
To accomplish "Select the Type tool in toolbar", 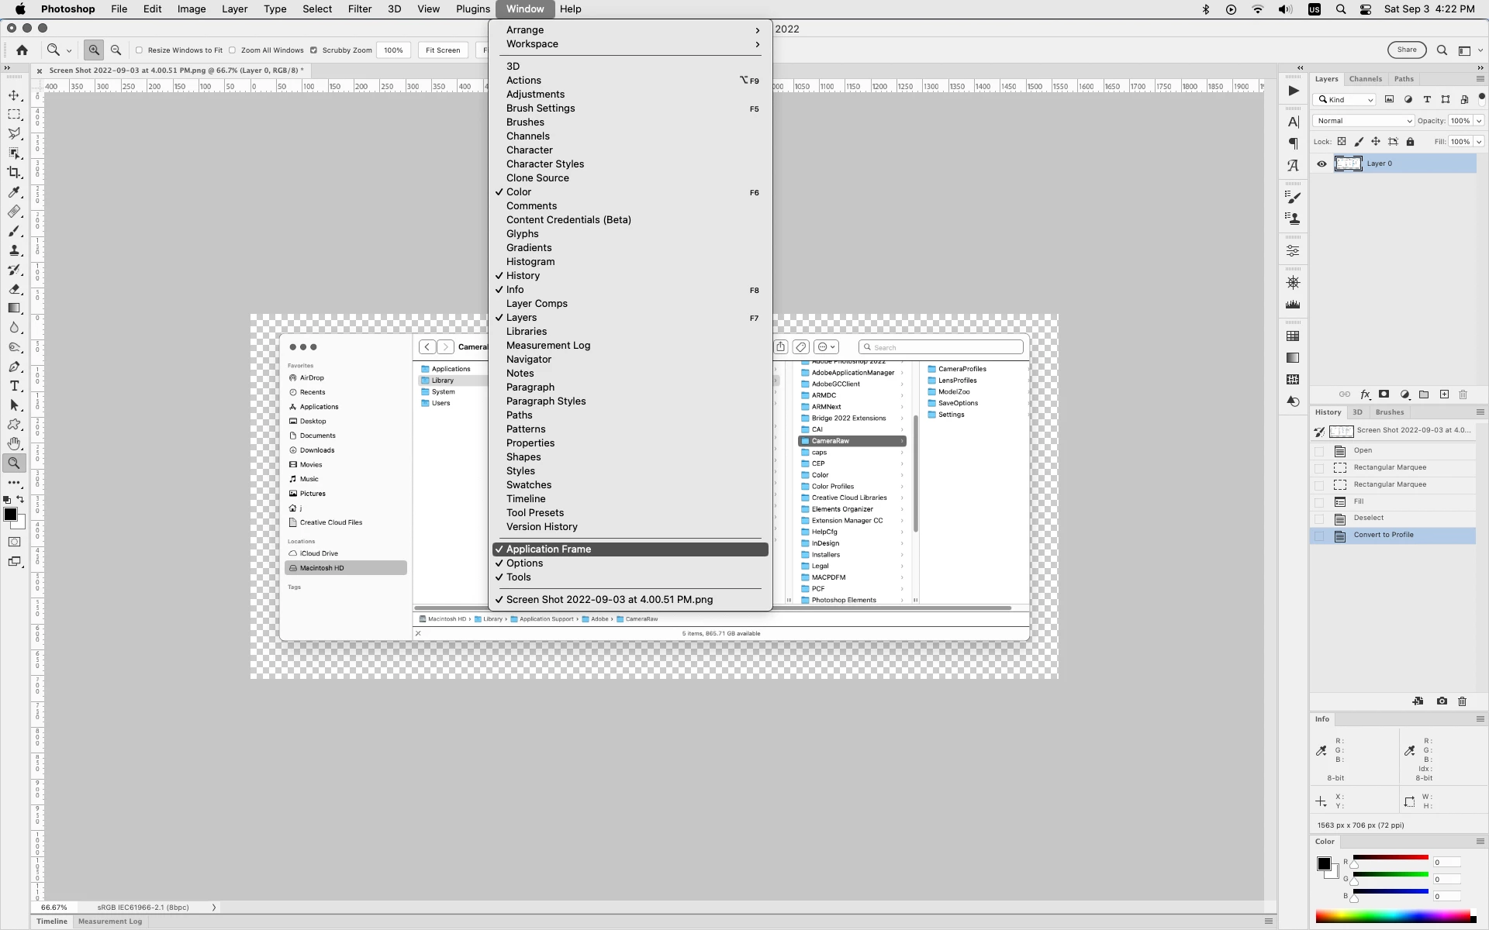I will (14, 386).
